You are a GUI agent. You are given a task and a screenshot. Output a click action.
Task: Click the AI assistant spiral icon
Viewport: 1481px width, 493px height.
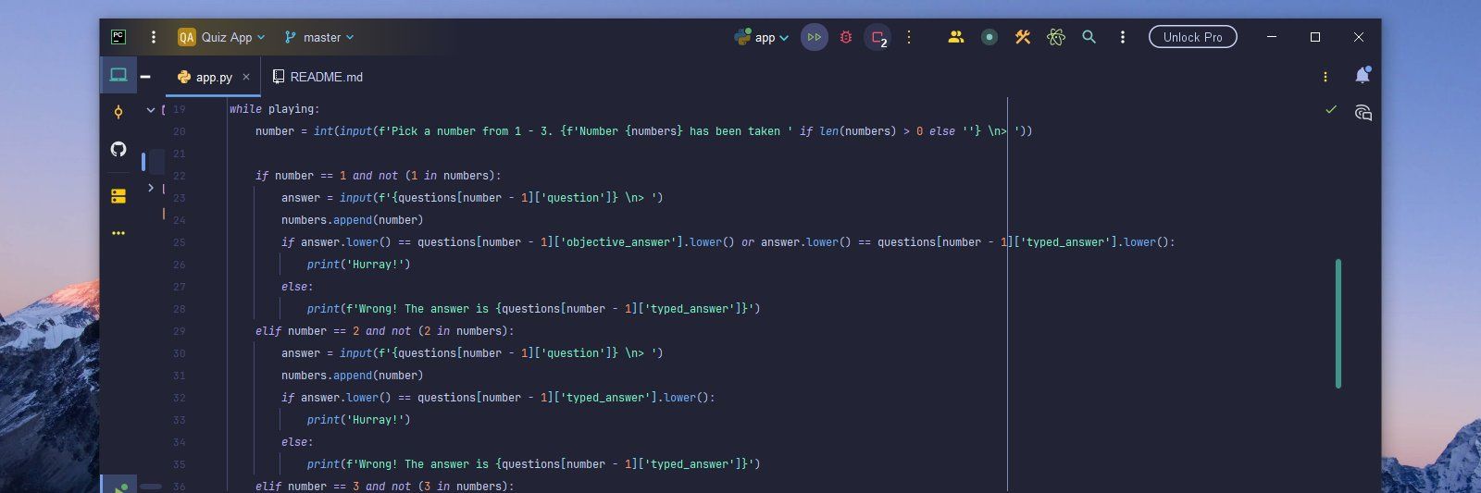tap(1363, 113)
